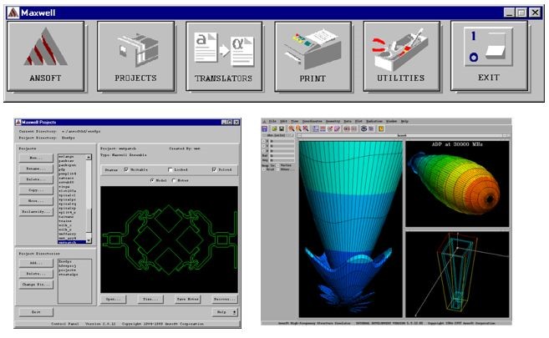Select the Notes radio button

pos(174,180)
